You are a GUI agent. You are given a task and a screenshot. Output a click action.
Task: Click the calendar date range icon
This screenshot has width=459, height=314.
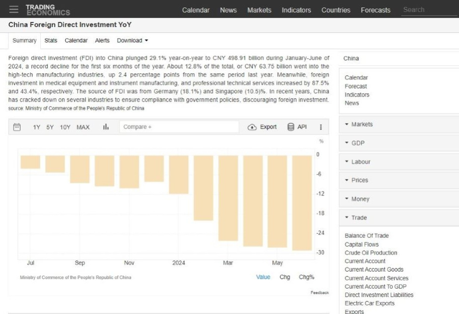[17, 127]
